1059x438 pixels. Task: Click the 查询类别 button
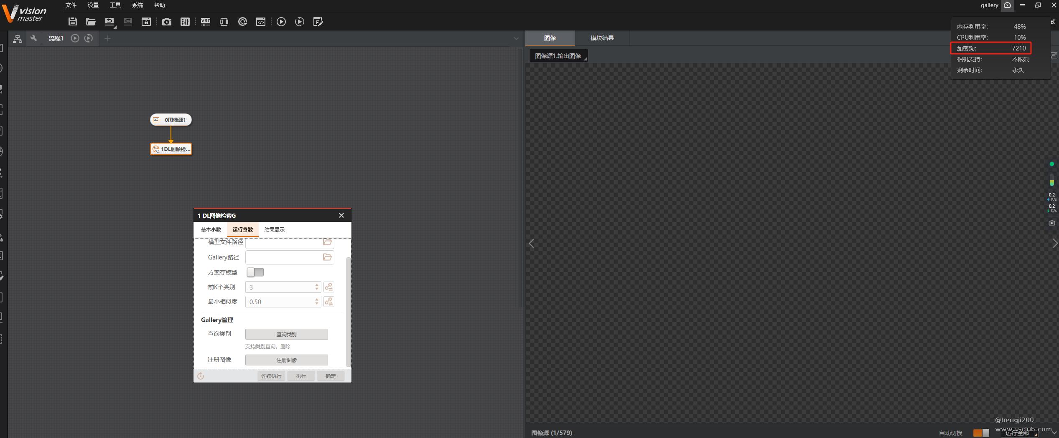point(286,334)
